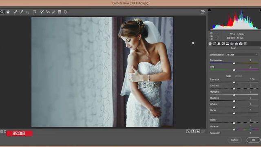This screenshot has height=147, width=261.
Task: Click the Saturation value field
Action: (x=250, y=133)
